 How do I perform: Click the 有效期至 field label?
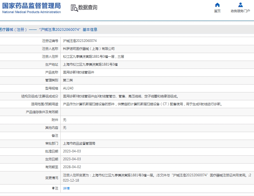(x=52, y=167)
